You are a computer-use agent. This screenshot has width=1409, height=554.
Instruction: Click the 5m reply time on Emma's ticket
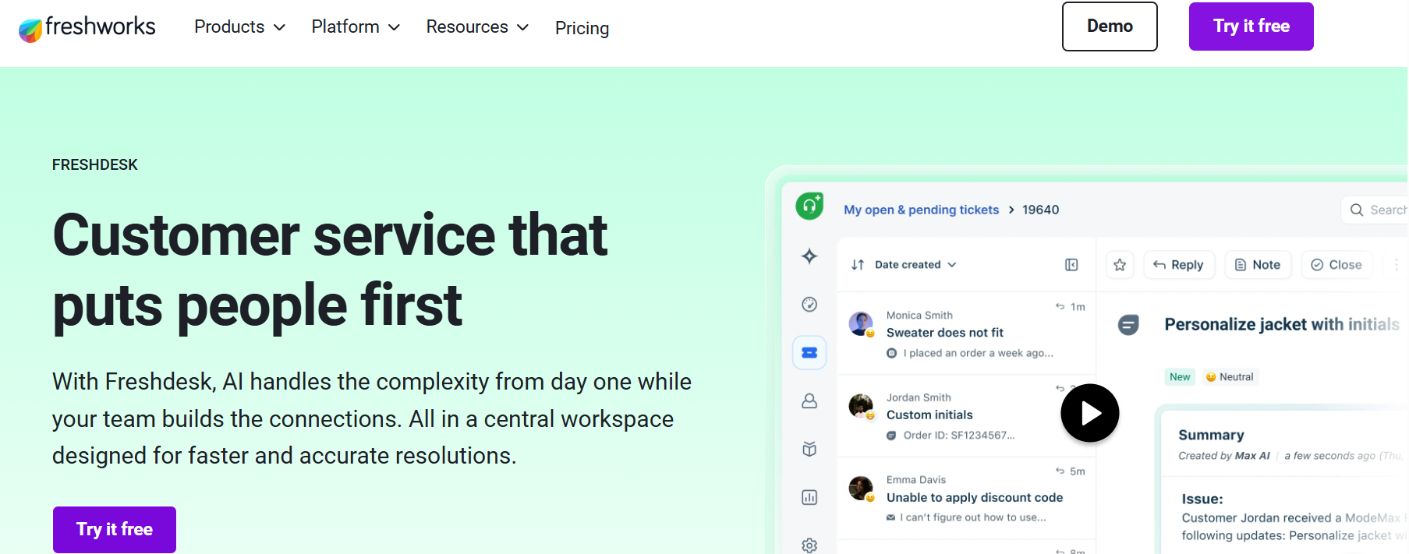1071,471
